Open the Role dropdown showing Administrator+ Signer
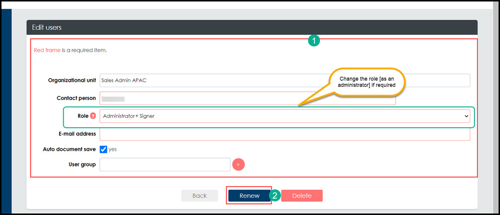The image size is (500, 215). click(285, 116)
